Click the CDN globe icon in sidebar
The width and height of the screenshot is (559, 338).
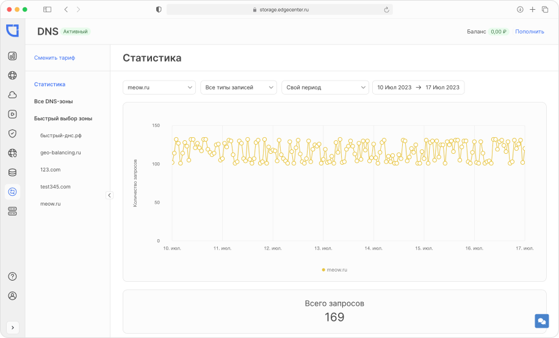[x=12, y=76]
